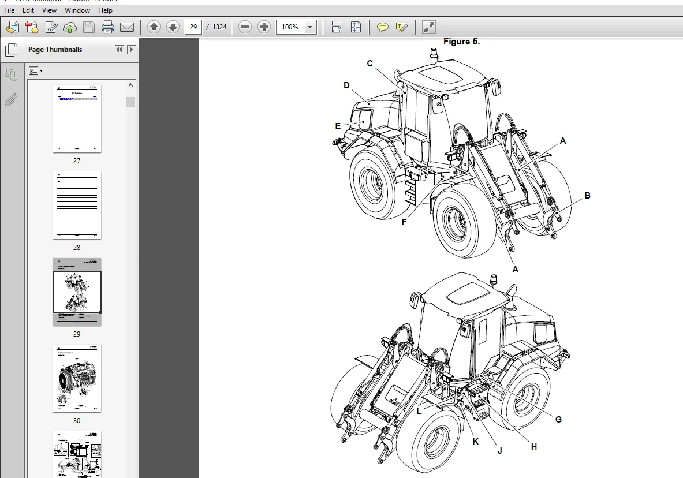The image size is (683, 478).
Task: Click the Fit width scrolling mode icon
Action: (x=336, y=27)
